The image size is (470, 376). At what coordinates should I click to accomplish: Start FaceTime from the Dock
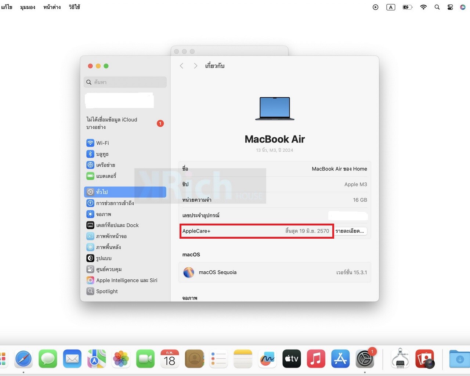[x=145, y=359]
